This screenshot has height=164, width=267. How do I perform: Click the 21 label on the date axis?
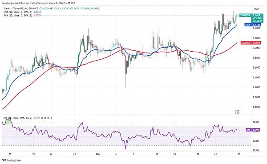215,154
